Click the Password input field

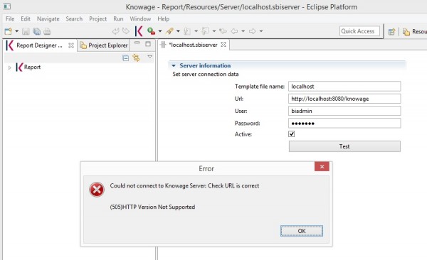pyautogui.click(x=344, y=123)
